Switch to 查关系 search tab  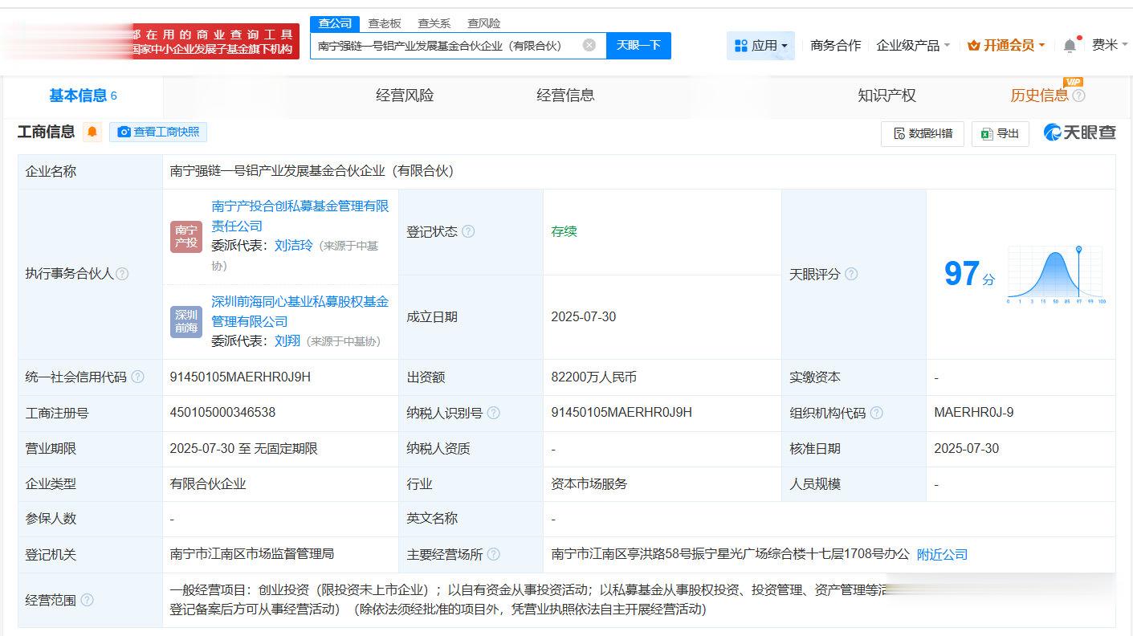tap(434, 23)
